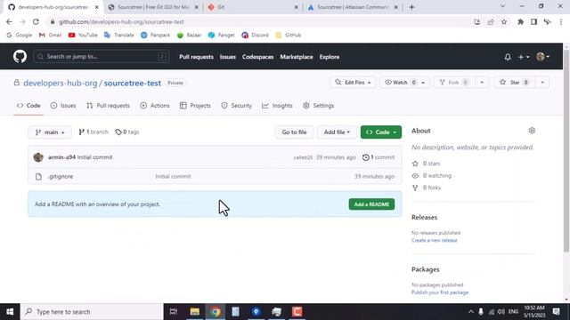The width and height of the screenshot is (570, 320).
Task: Open the Chrome tab search chevron
Action: tap(502, 6)
